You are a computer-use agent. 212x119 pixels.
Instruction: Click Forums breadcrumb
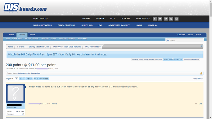tap(21, 47)
